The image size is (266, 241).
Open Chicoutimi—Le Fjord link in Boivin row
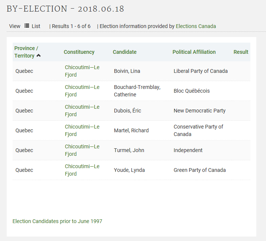(x=82, y=71)
